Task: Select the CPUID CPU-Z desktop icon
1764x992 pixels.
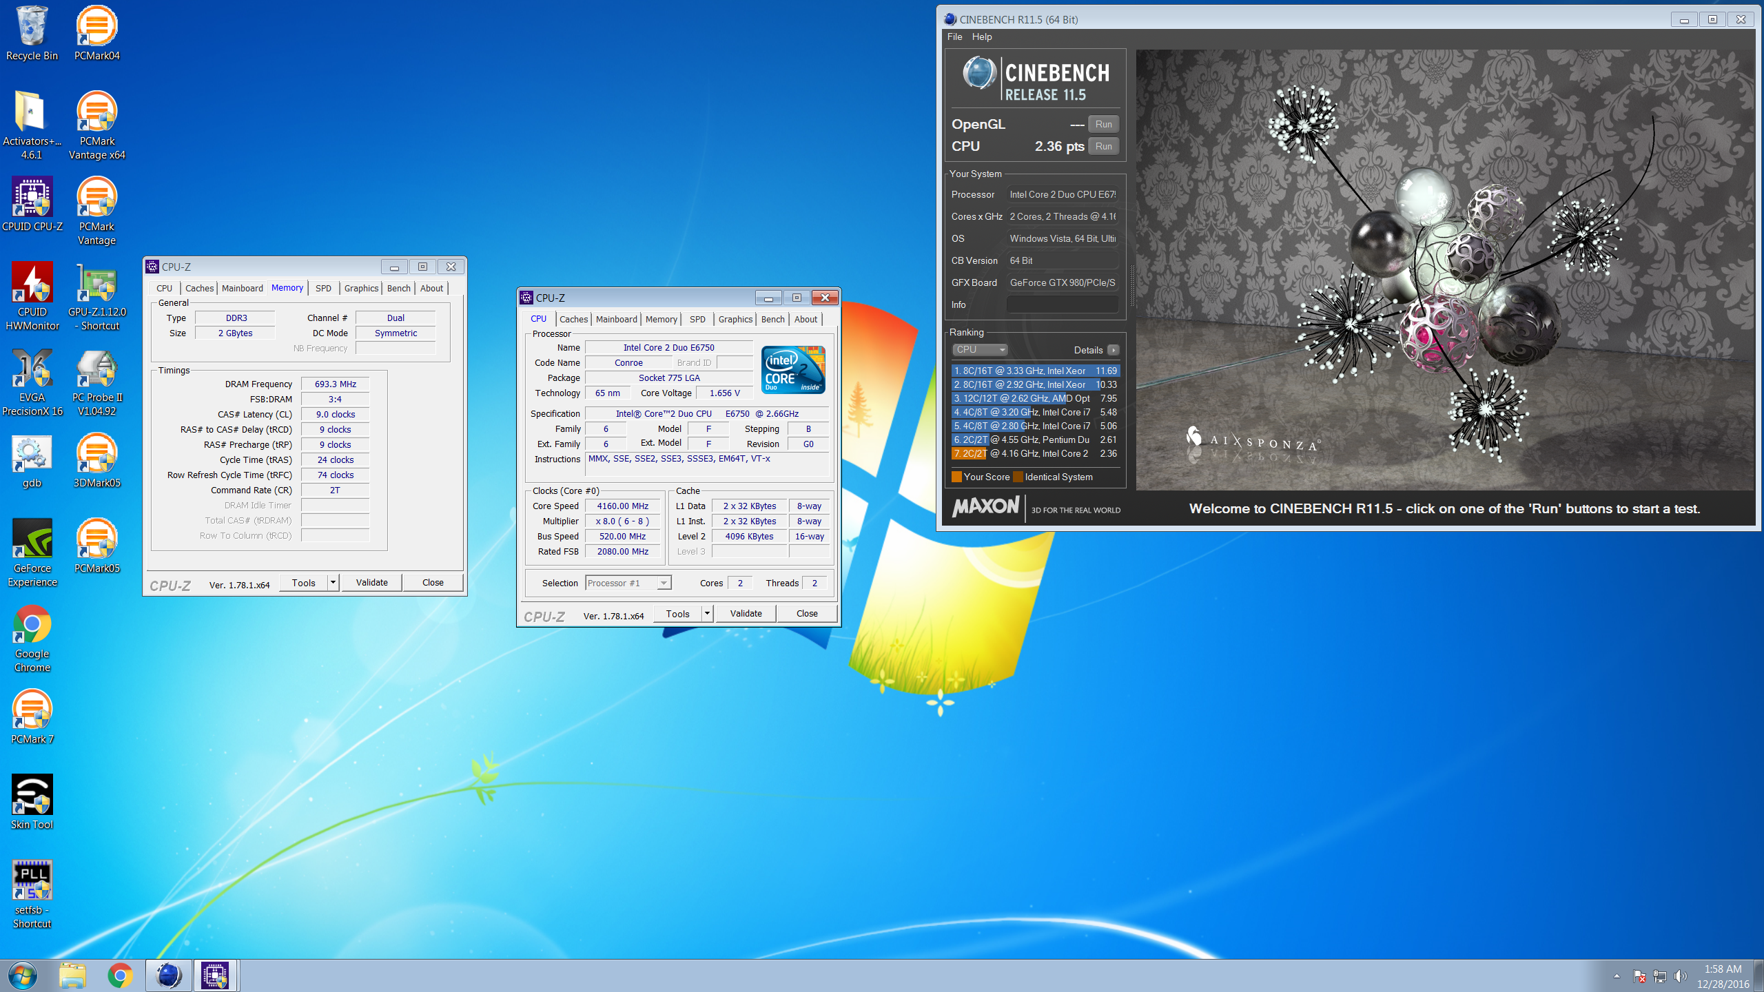Action: [32, 205]
